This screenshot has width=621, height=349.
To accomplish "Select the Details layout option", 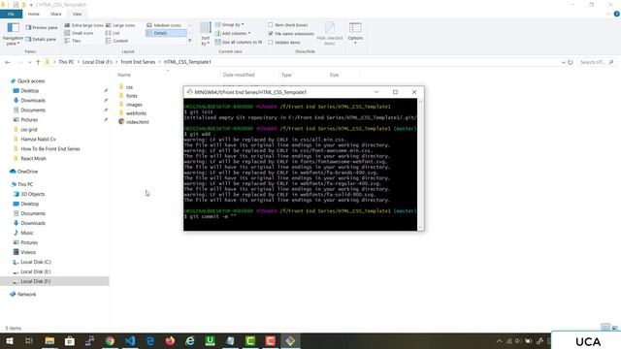I will pos(166,33).
